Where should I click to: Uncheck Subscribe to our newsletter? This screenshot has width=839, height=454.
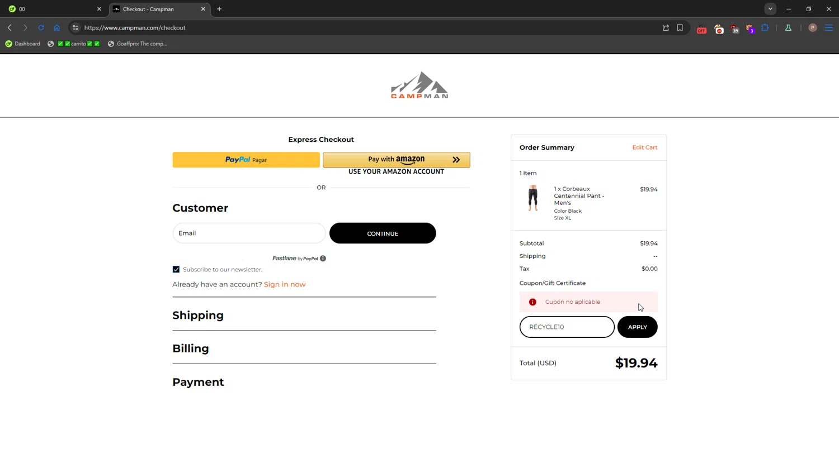click(x=176, y=270)
